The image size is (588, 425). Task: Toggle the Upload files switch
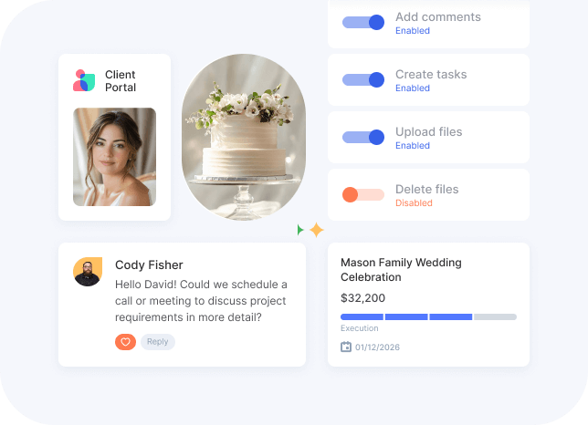[363, 137]
